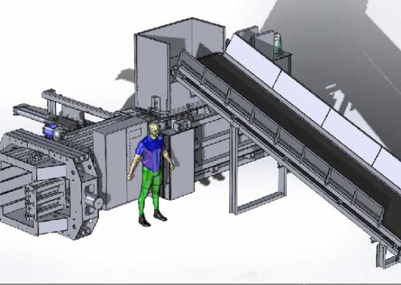Screen dimensions: 401x285
Task: Select the mannequin's black shoes
Action: pos(152,218)
